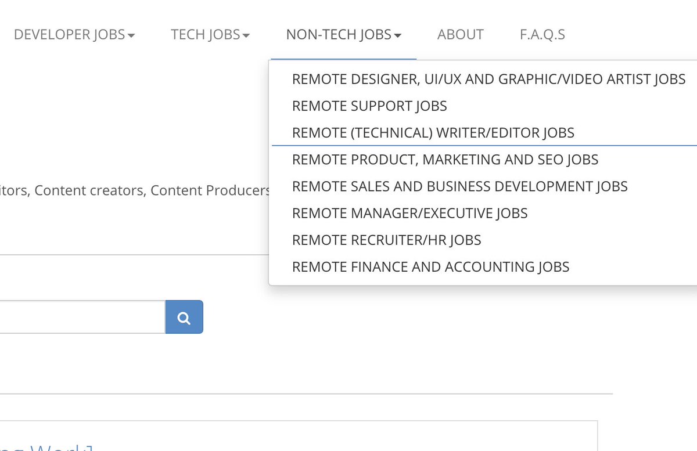Viewport: 697px width, 451px height.
Task: Select Remote Manager/Executive Jobs entry
Action: [x=409, y=213]
